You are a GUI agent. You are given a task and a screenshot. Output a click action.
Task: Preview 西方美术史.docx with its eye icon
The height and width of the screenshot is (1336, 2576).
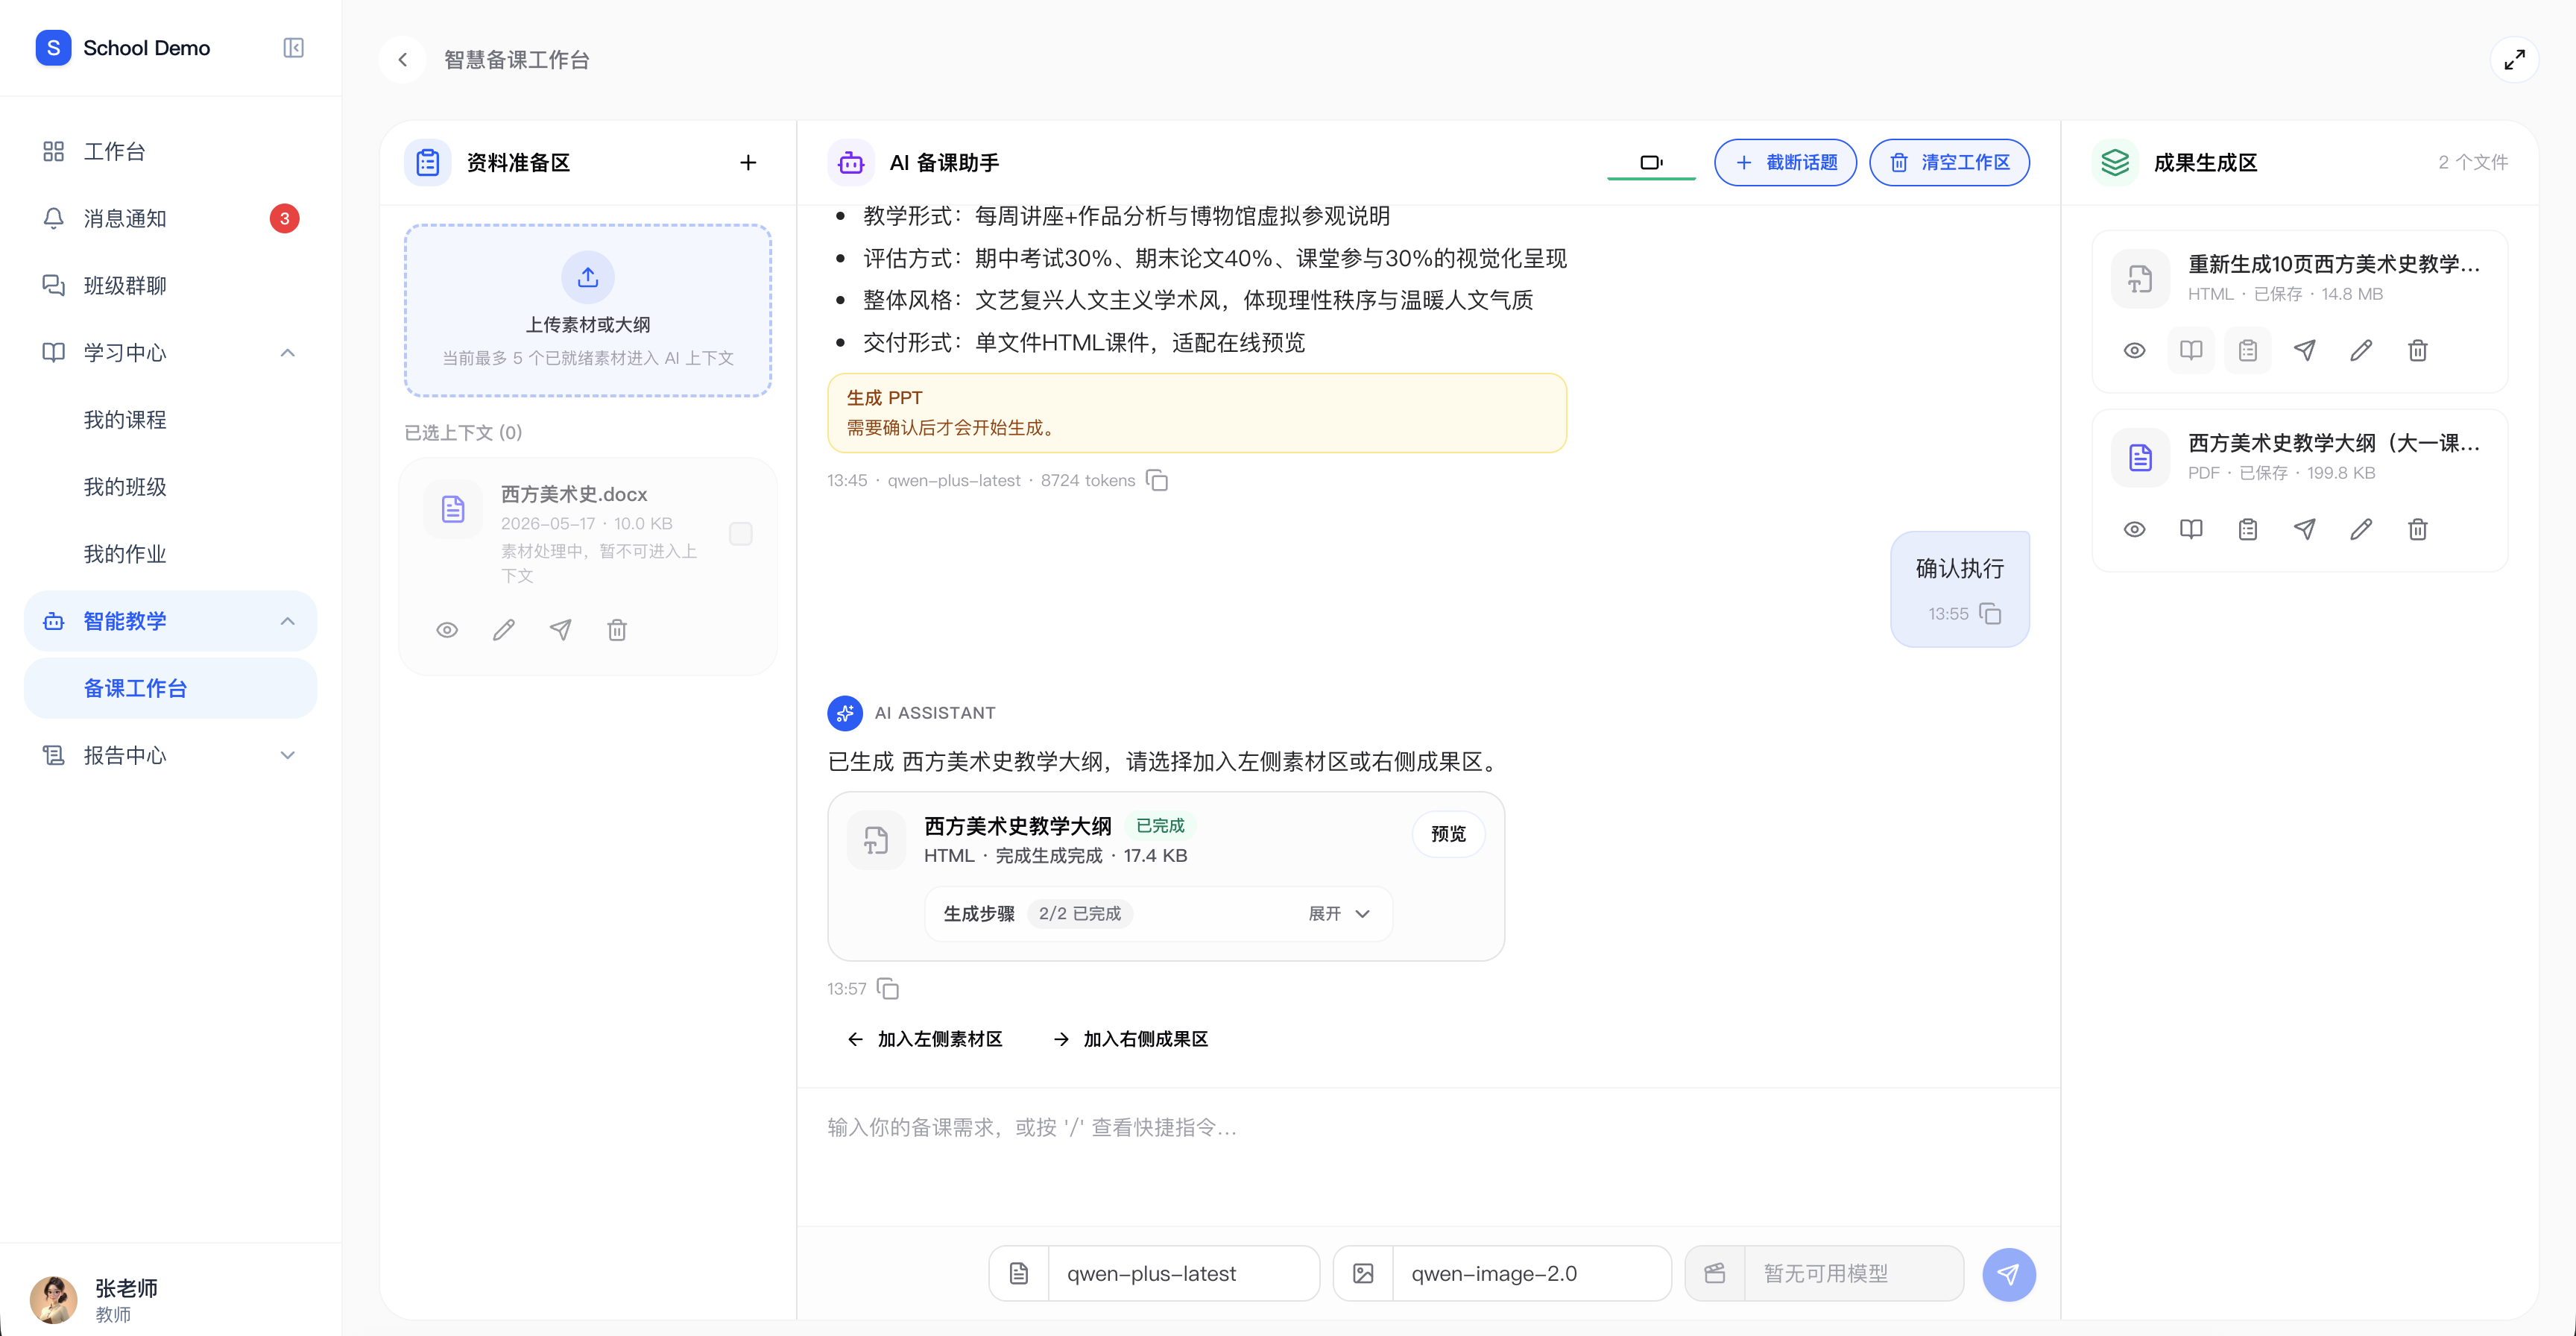[x=447, y=630]
